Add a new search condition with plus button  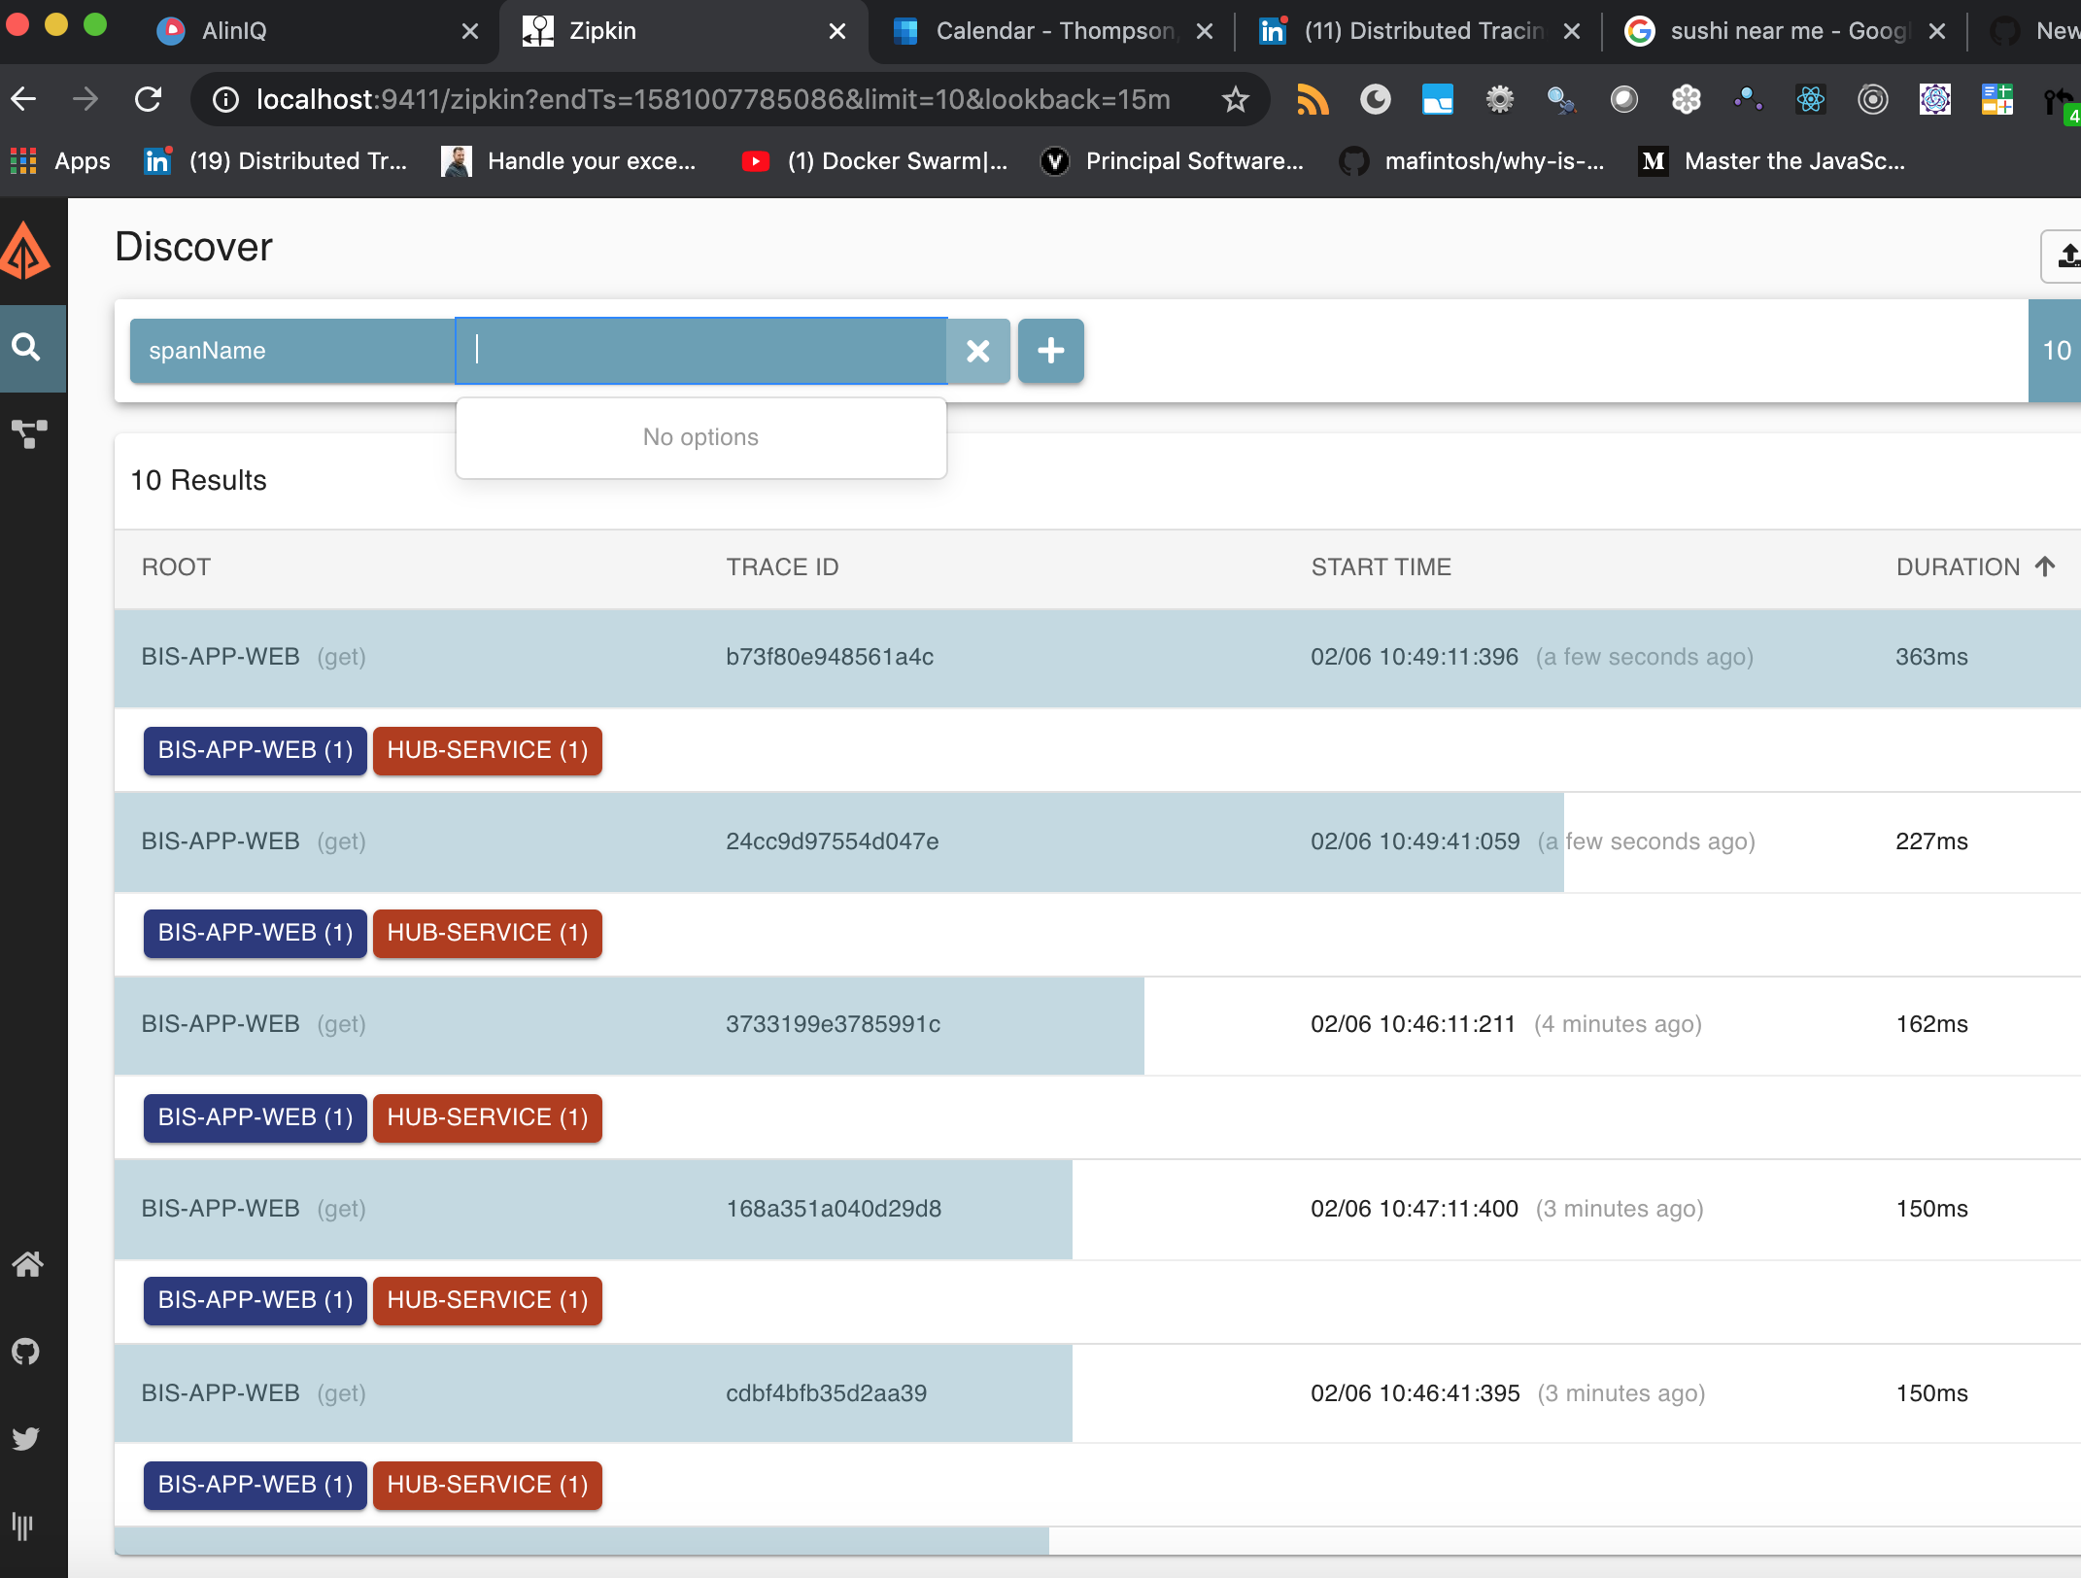pos(1050,351)
